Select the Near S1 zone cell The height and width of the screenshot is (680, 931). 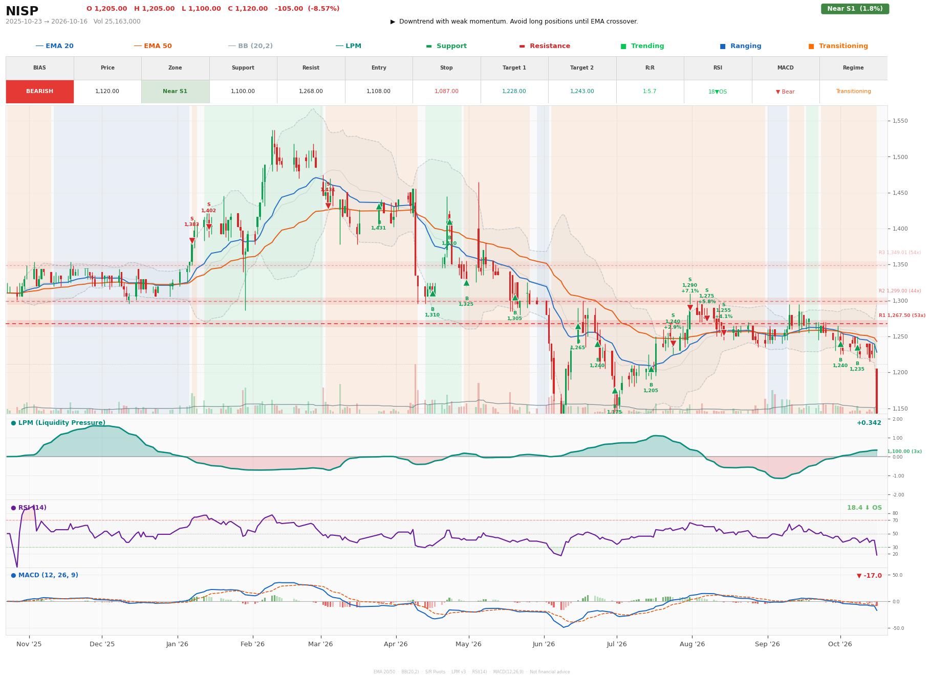(x=175, y=92)
